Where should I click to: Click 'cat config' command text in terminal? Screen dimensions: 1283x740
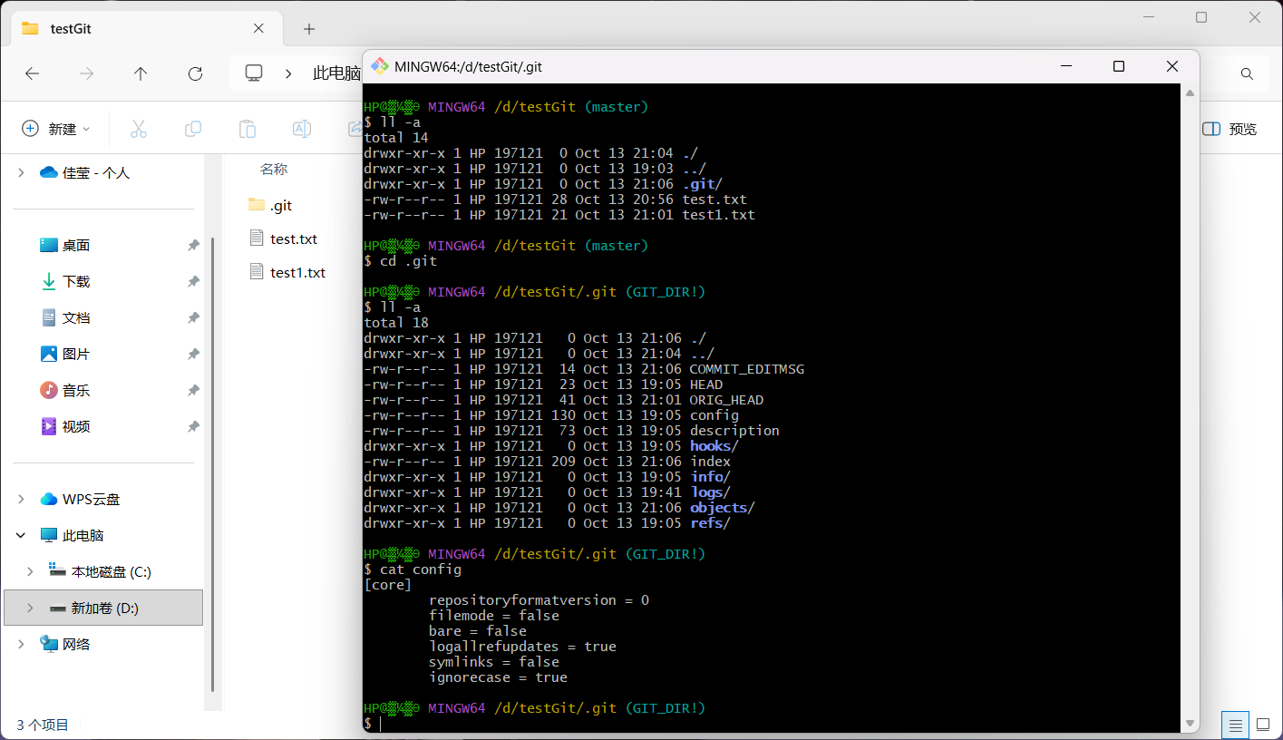coord(421,570)
